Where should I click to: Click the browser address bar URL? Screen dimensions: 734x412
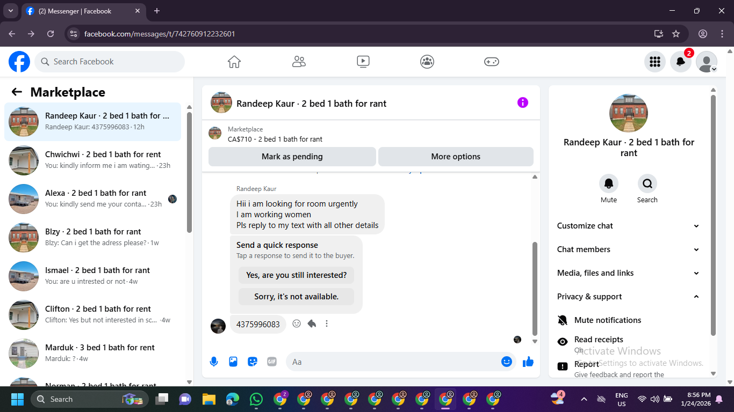160,34
